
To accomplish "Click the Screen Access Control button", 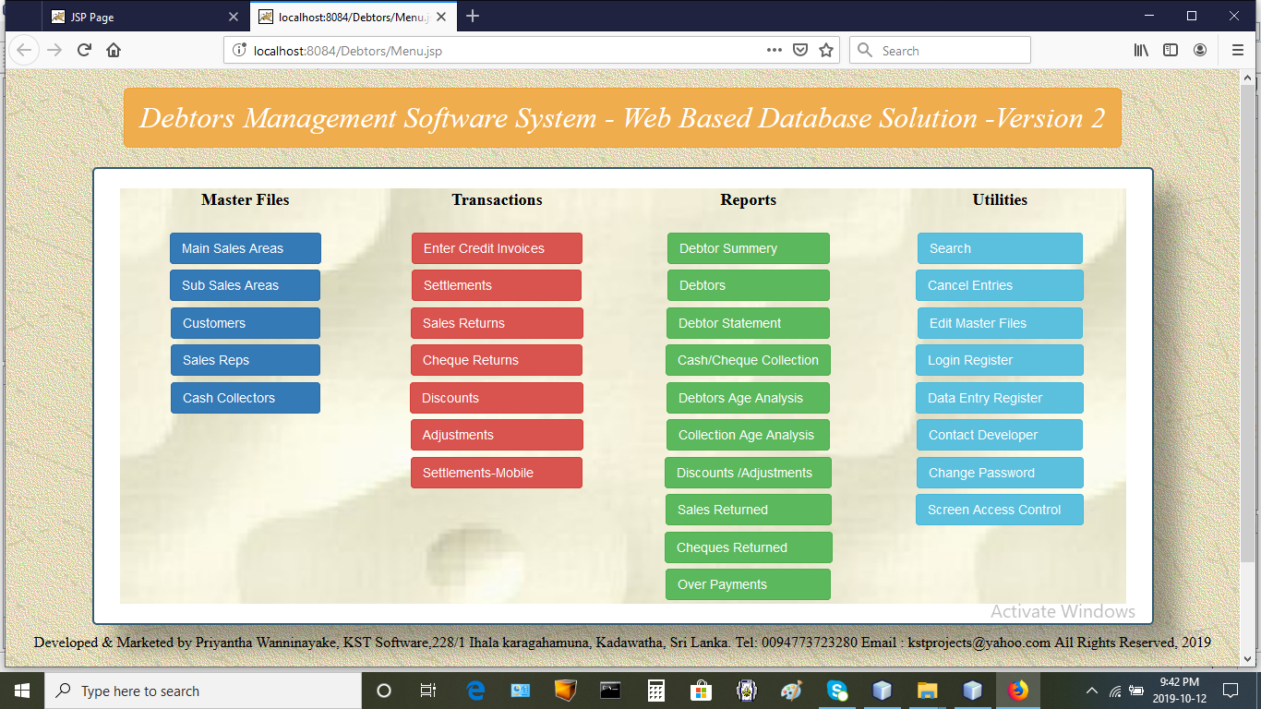I will point(999,510).
